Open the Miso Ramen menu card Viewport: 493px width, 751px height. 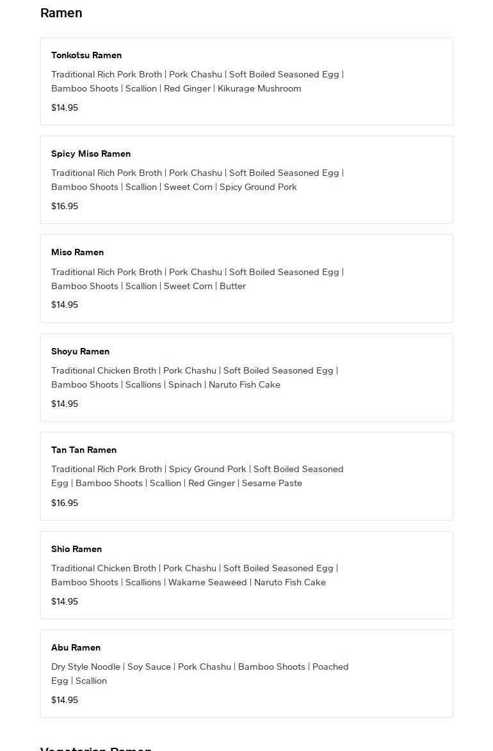[x=247, y=278]
